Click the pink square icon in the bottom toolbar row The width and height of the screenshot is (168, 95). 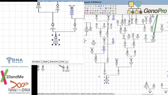click(87, 13)
